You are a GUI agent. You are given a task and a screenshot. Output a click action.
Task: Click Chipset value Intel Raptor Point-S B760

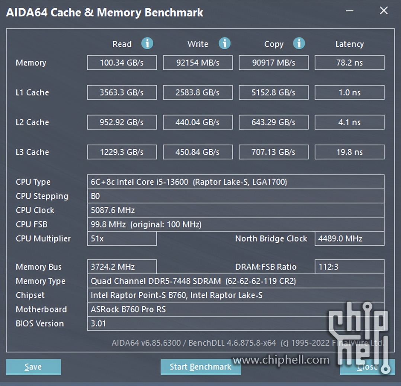point(235,295)
